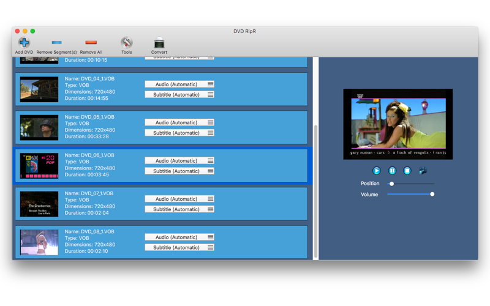This screenshot has width=490, height=306.
Task: Click the snapshot camera icon in preview
Action: (x=423, y=171)
